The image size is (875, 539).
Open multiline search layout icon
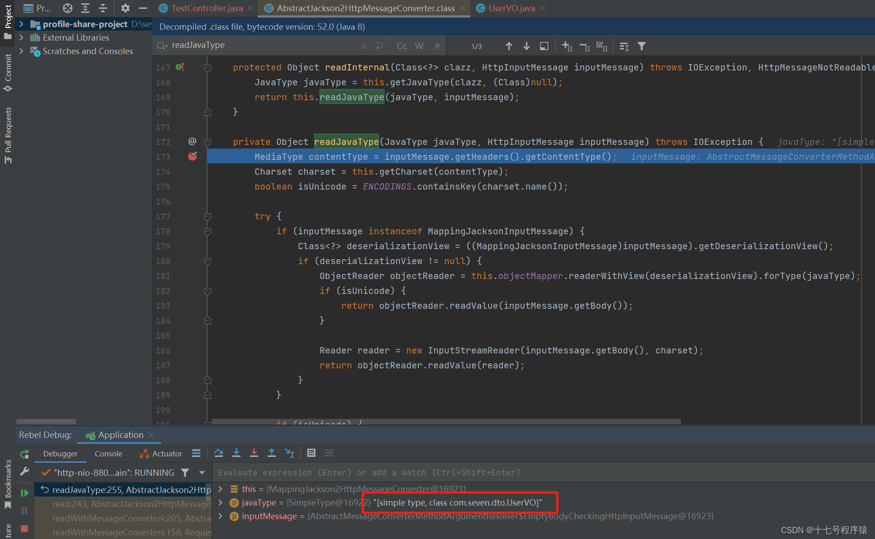pos(624,46)
